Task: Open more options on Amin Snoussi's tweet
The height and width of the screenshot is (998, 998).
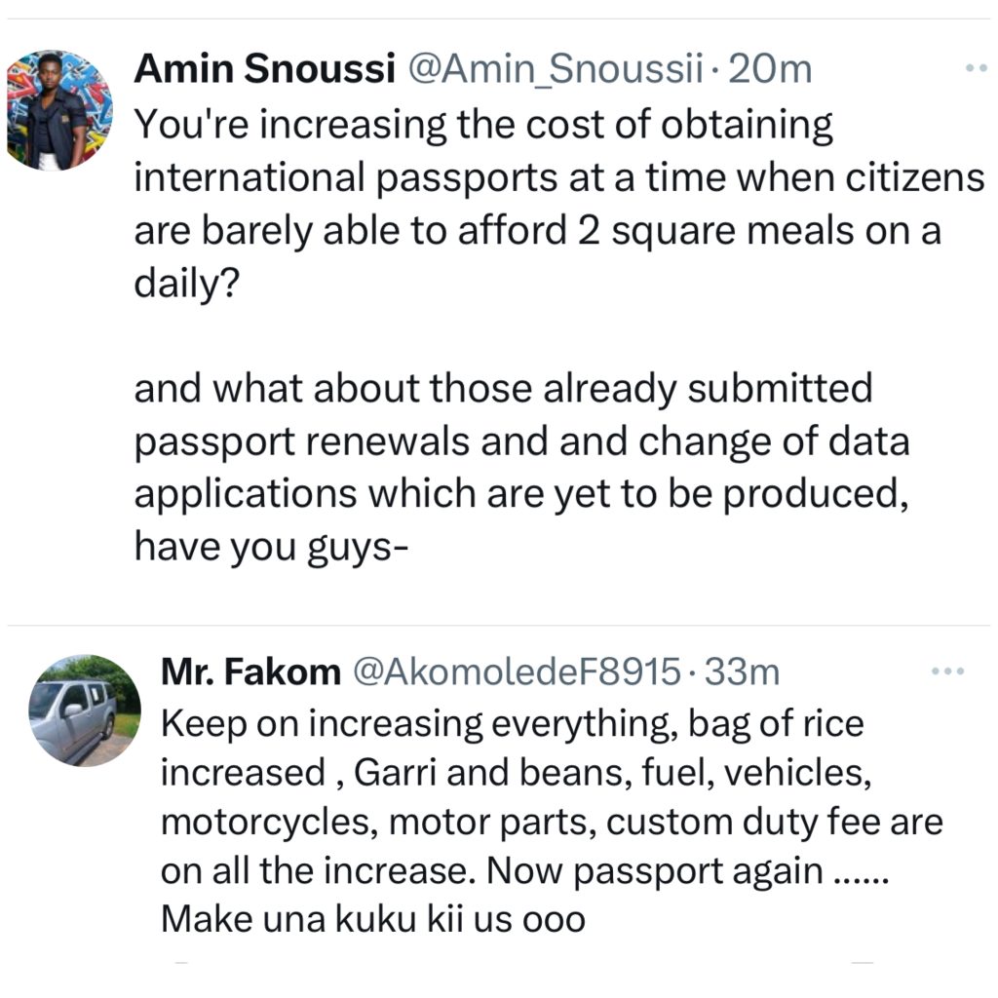Action: (x=975, y=69)
